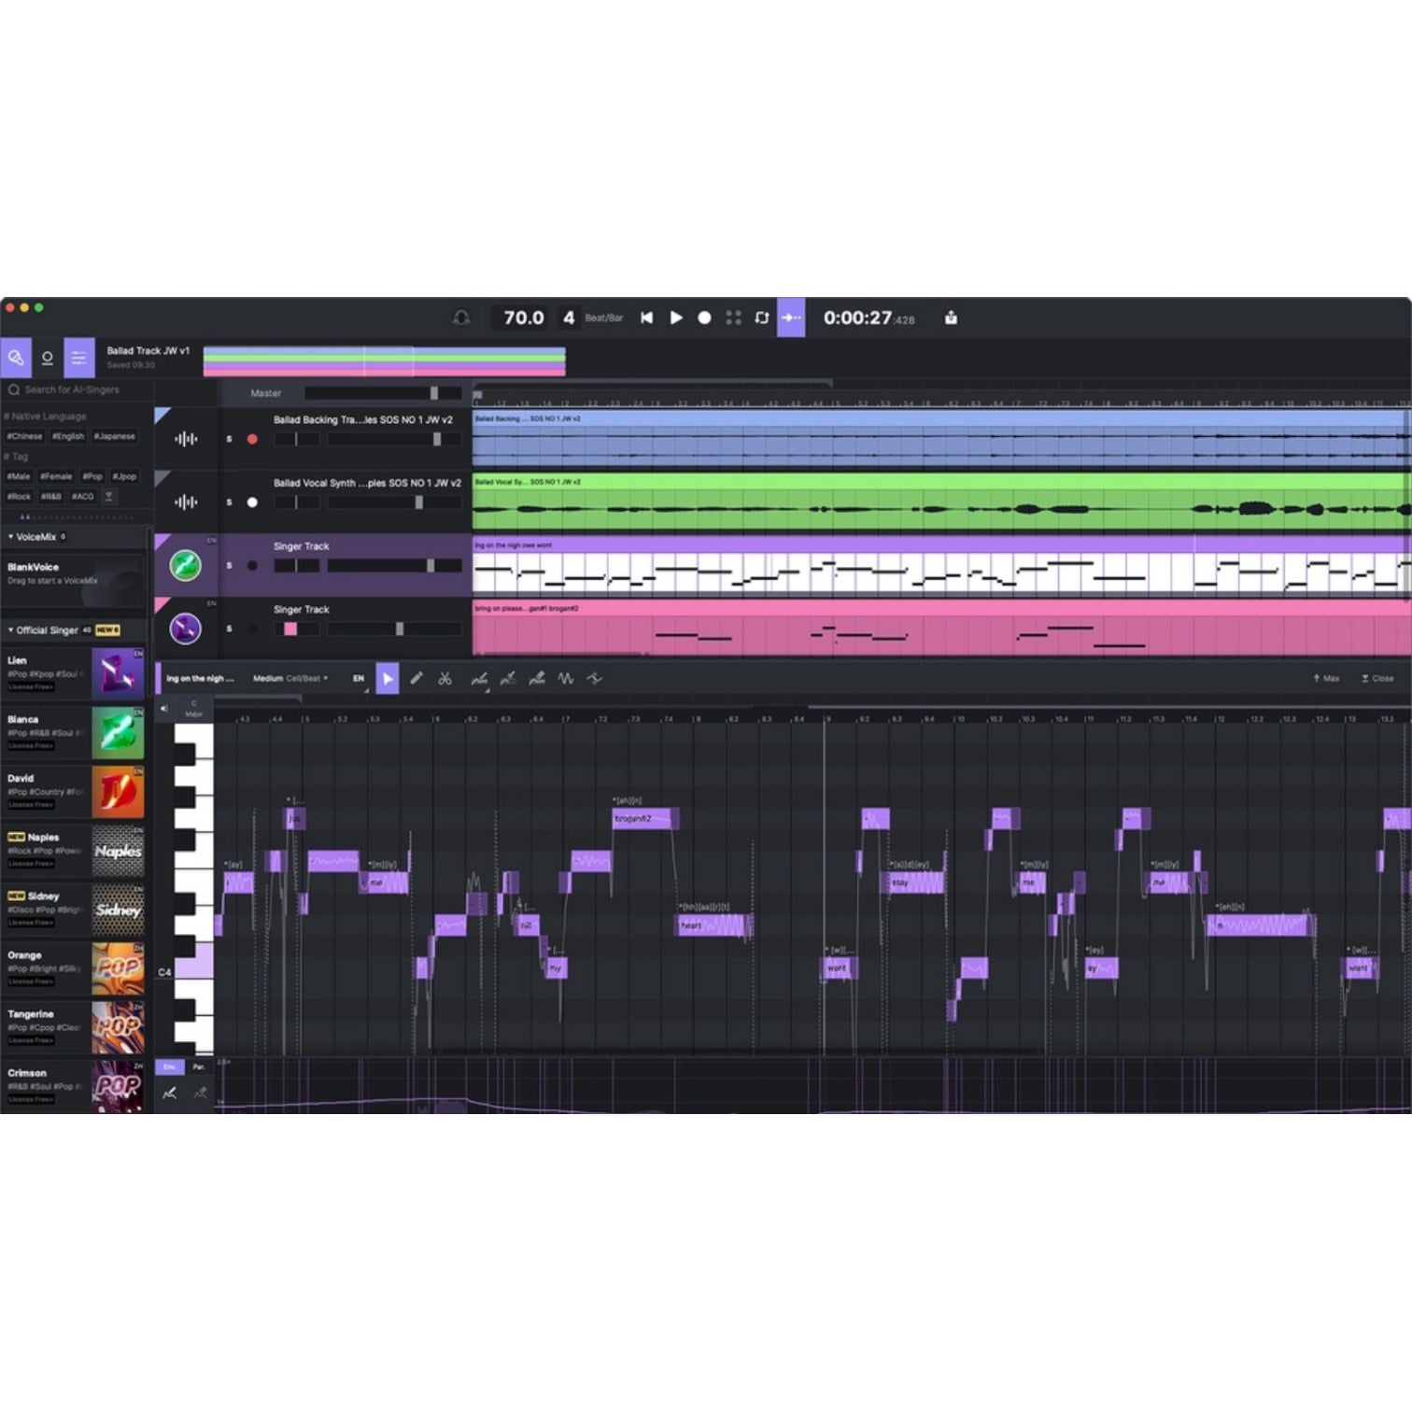
Task: Click the vibrato waveform tool icon
Action: coord(566,679)
